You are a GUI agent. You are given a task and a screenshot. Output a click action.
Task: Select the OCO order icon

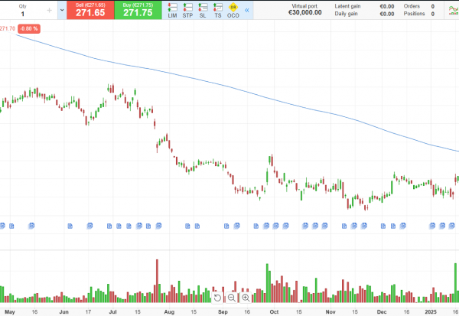coord(233,10)
